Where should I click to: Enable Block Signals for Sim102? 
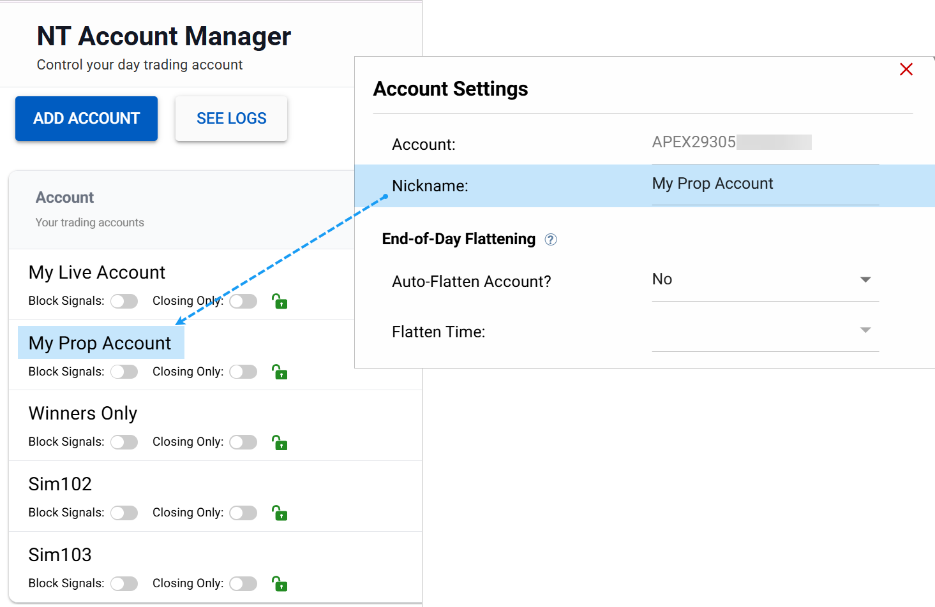pos(124,513)
